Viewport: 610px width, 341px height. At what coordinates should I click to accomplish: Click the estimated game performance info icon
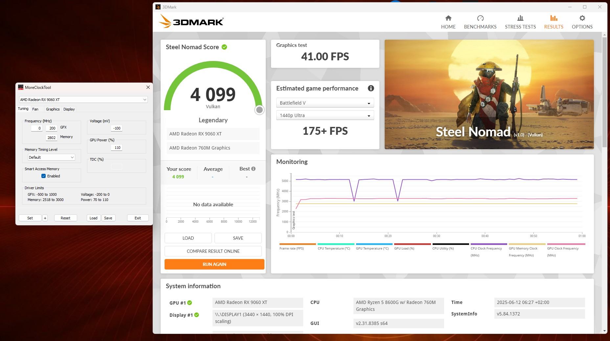coord(371,88)
